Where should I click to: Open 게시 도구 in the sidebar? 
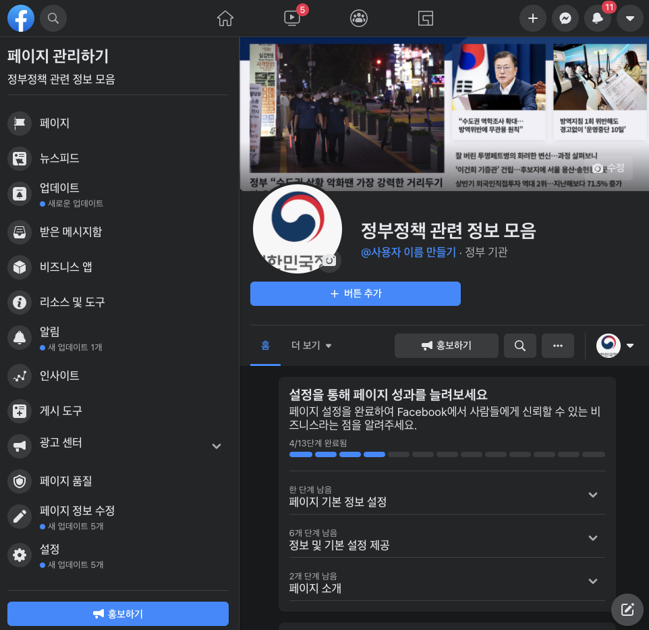[118, 411]
